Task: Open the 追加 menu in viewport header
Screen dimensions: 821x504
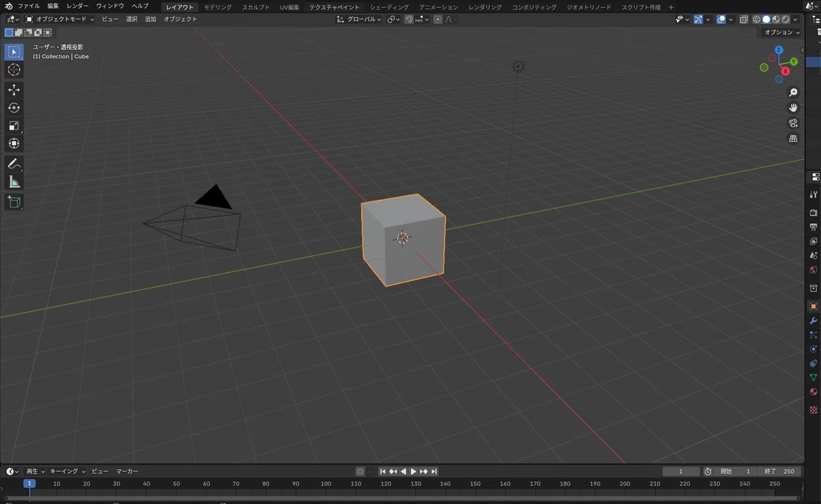Action: (x=151, y=19)
